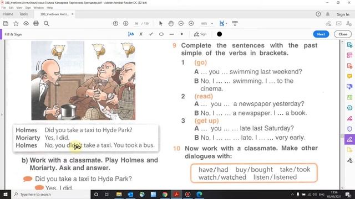This screenshot has width=355, height=199.
Task: Open the View menu
Action: coord(19,8)
